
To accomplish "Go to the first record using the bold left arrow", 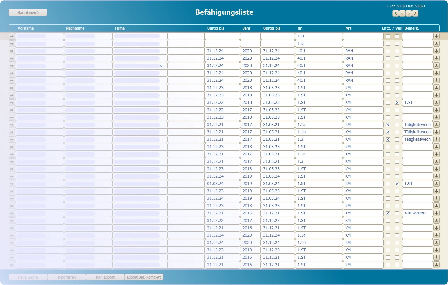I will click(x=396, y=13).
